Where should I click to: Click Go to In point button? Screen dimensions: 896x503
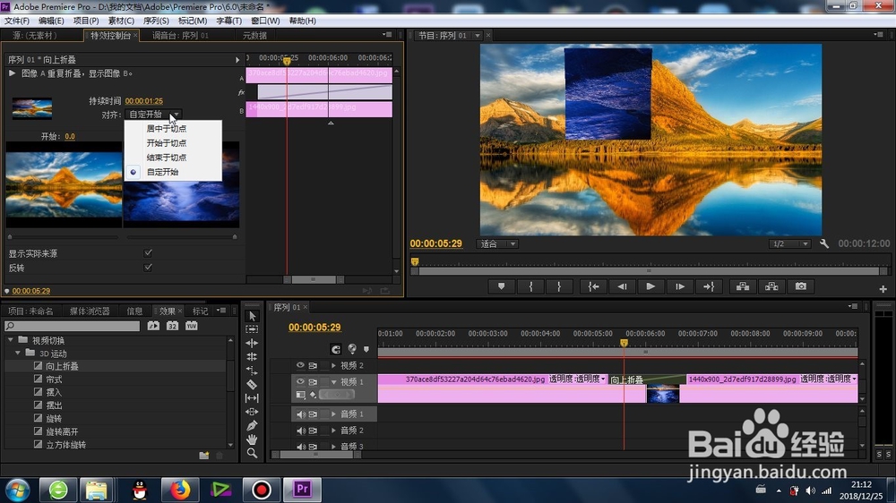tap(594, 286)
